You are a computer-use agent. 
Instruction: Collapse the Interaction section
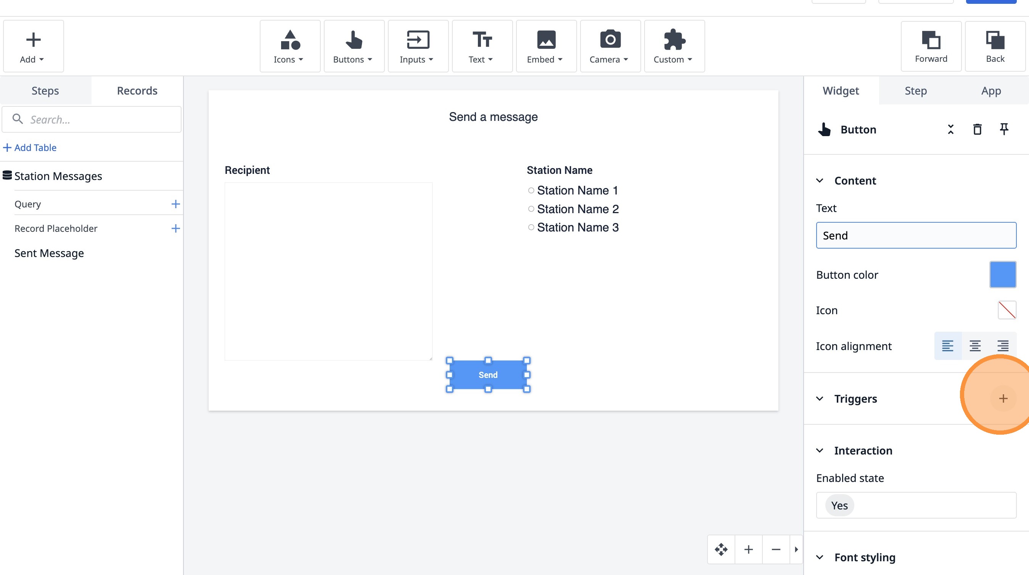pyautogui.click(x=820, y=450)
